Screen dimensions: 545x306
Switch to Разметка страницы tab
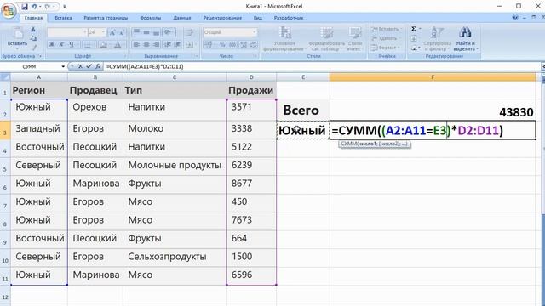coord(106,18)
